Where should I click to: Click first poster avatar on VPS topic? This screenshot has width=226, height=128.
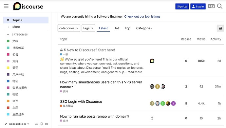pos(152,86)
